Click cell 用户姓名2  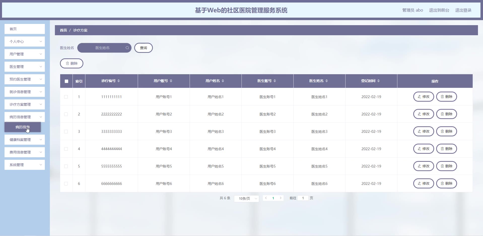[x=216, y=114]
